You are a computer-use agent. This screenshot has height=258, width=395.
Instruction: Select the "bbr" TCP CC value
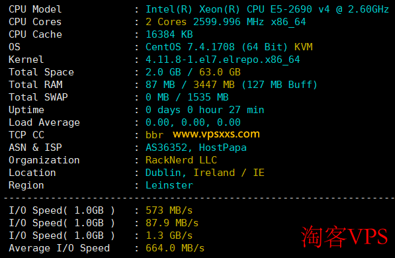(x=154, y=135)
